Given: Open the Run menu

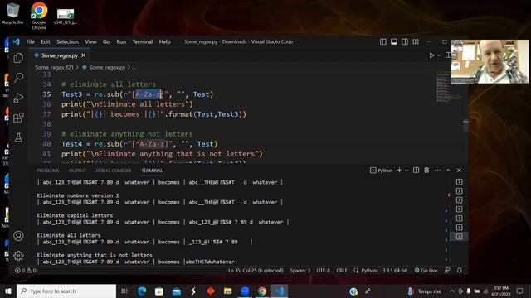Looking at the screenshot, I should [121, 41].
